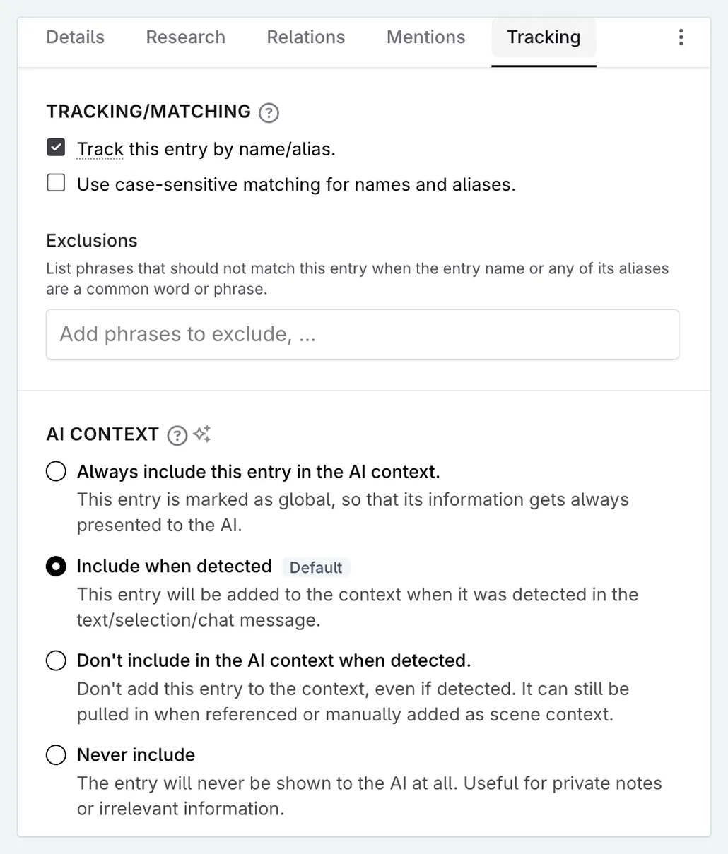Enable case-sensitive matching for names and aliases
This screenshot has width=728, height=854.
[56, 182]
